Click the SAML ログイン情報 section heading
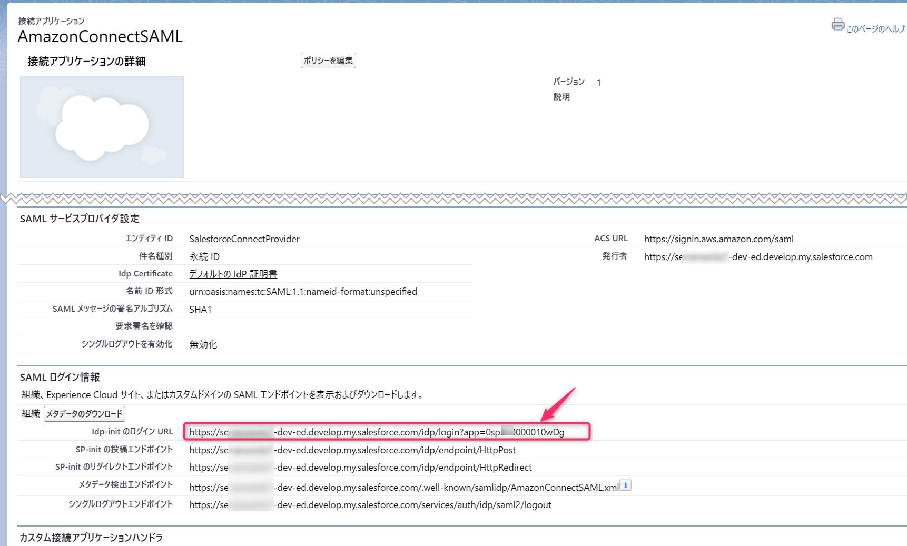The width and height of the screenshot is (907, 546). click(x=60, y=377)
